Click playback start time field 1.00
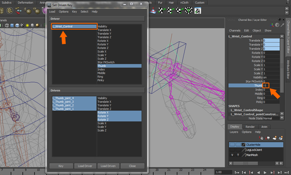The height and width of the screenshot is (175, 291). point(223,172)
